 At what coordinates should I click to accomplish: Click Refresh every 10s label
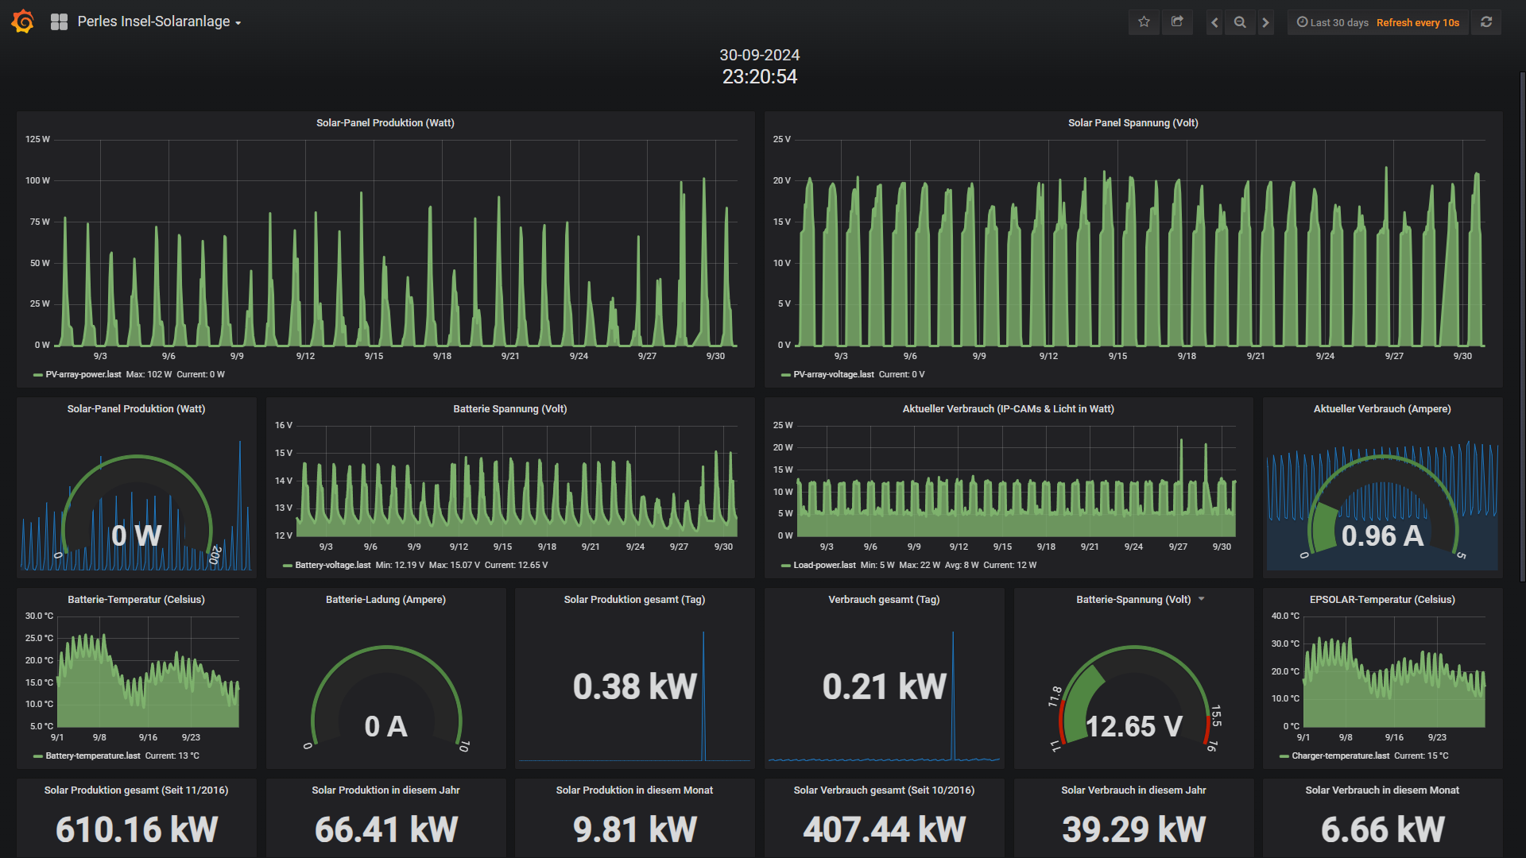(x=1417, y=22)
